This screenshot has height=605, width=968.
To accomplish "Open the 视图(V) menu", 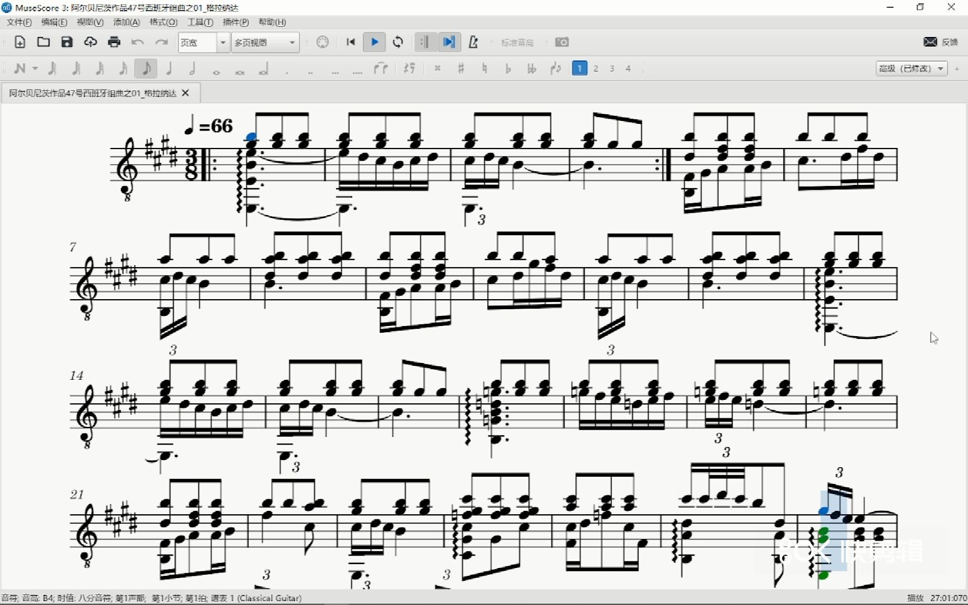I will (x=90, y=22).
